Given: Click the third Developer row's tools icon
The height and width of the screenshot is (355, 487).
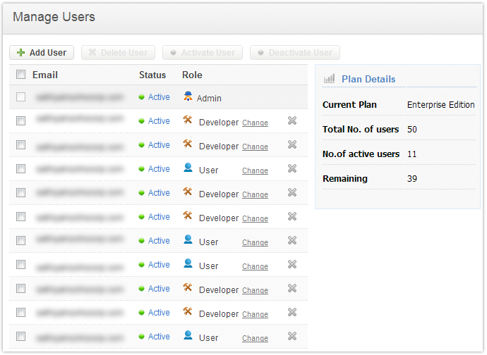Looking at the screenshot, I should (188, 192).
